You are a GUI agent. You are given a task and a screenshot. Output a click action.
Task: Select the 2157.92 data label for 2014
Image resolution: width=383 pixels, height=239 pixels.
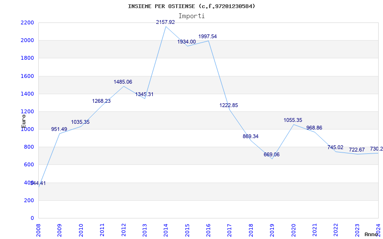[x=166, y=22]
